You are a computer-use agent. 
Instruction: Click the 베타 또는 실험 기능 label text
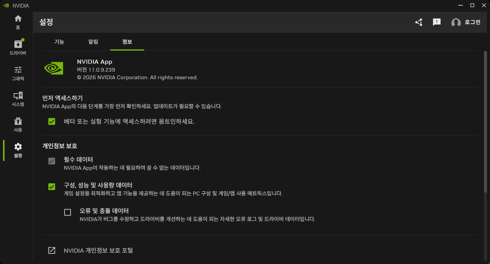click(129, 121)
